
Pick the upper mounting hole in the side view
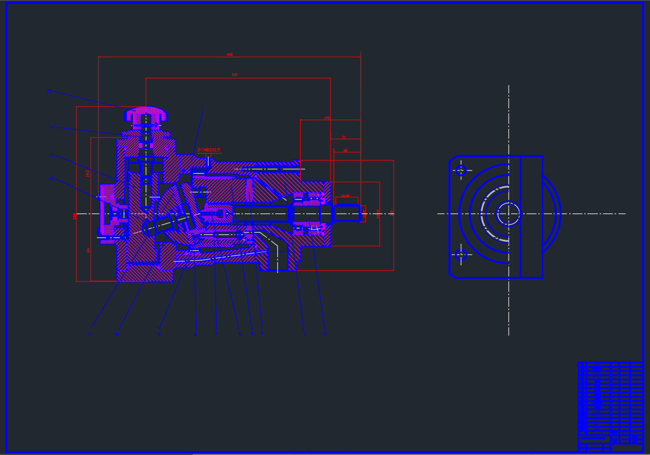point(461,170)
